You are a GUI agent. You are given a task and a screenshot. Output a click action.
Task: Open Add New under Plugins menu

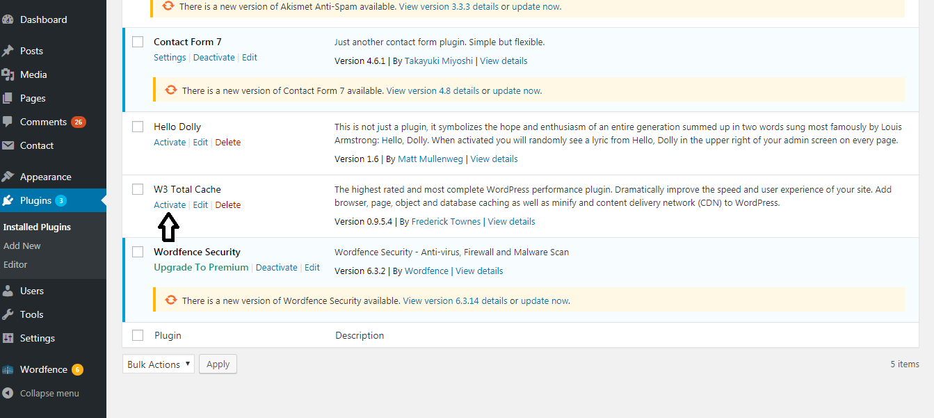22,246
